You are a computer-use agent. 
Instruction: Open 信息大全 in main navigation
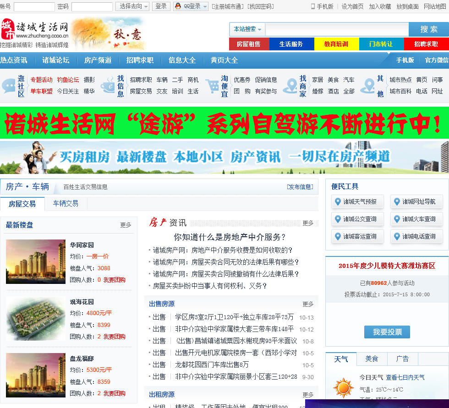pos(182,60)
